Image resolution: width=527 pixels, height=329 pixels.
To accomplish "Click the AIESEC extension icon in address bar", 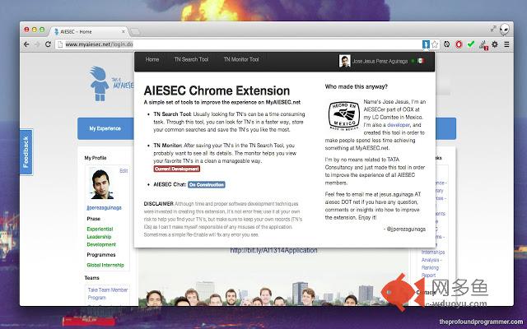I will coord(426,44).
